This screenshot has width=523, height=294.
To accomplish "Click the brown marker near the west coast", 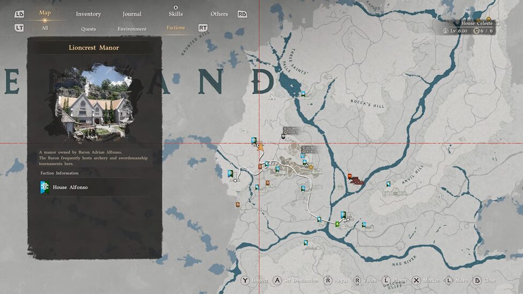I will (x=238, y=204).
